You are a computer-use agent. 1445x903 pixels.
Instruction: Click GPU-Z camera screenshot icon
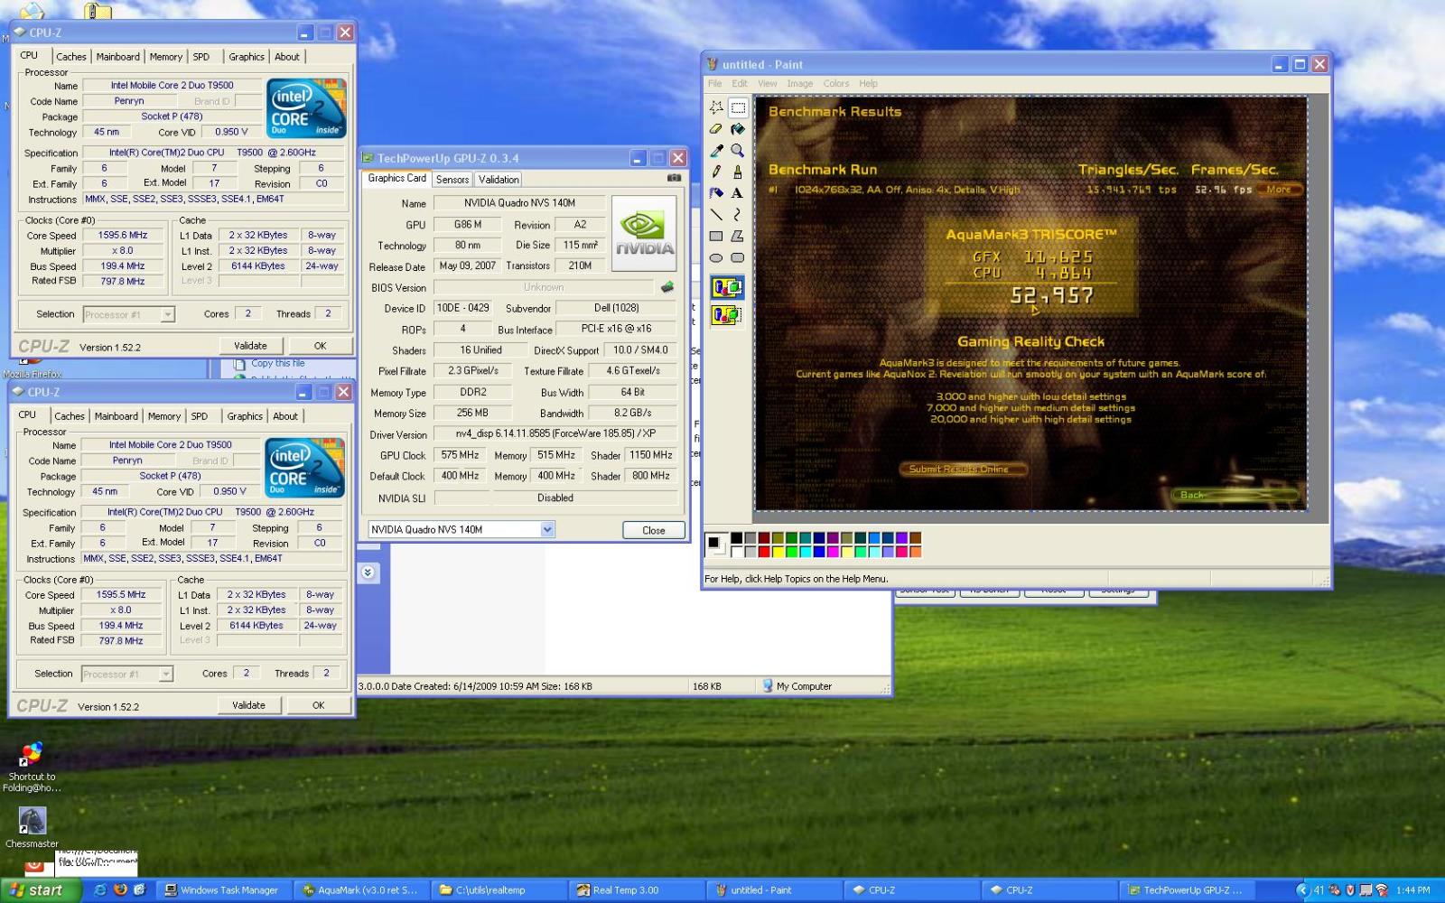coord(674,178)
